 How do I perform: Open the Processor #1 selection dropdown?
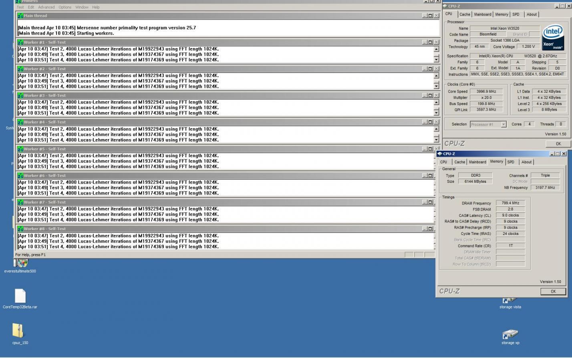coord(504,124)
